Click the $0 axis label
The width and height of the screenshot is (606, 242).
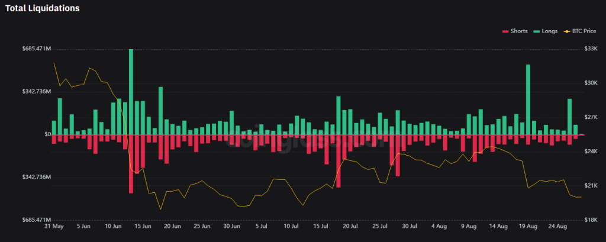(x=47, y=134)
